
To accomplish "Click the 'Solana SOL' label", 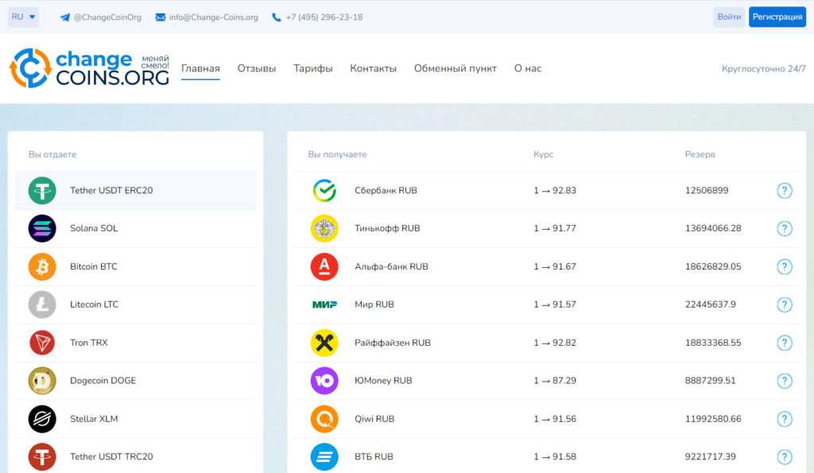I will tap(94, 228).
